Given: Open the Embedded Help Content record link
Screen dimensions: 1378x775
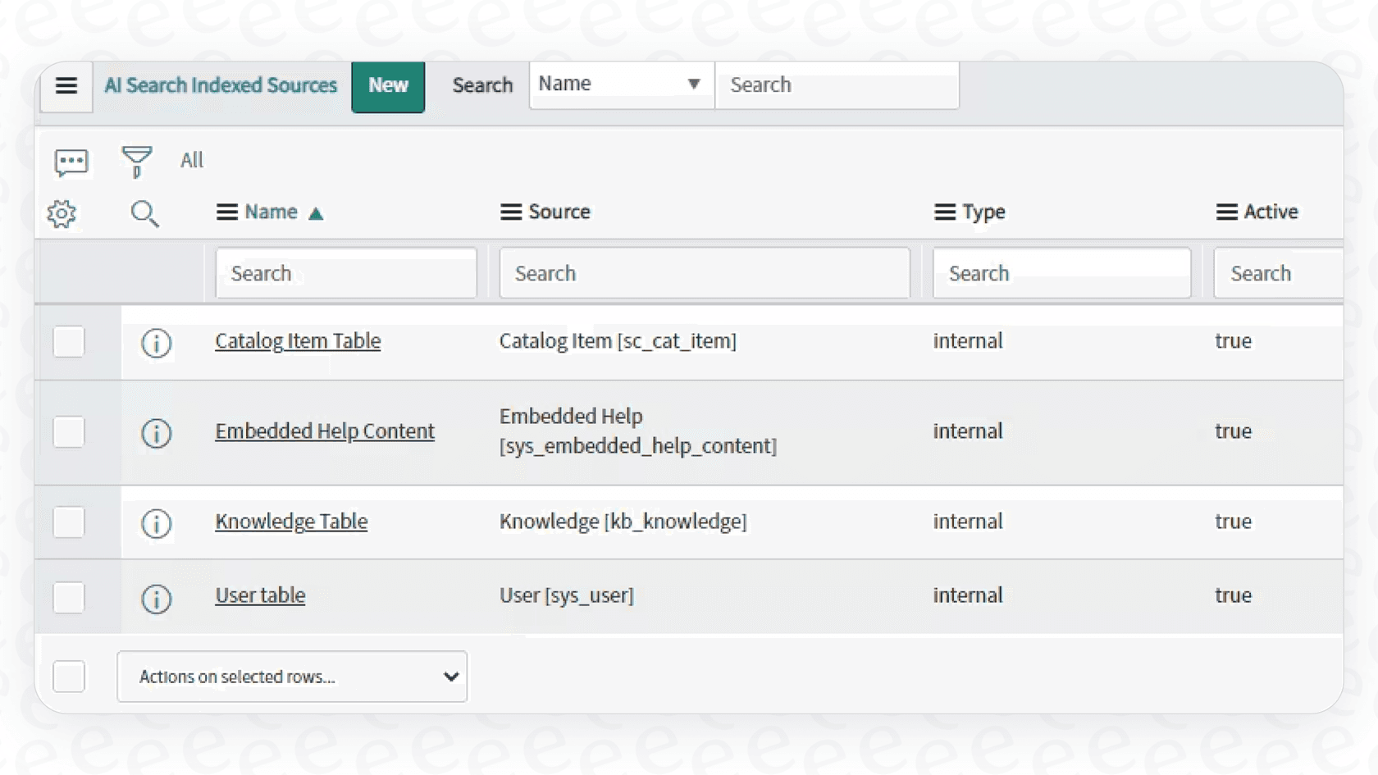Looking at the screenshot, I should pyautogui.click(x=325, y=431).
